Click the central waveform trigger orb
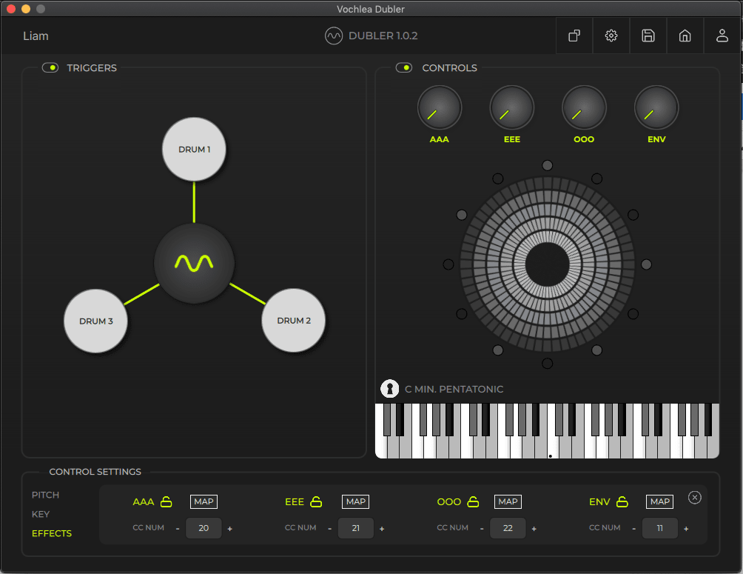This screenshot has width=743, height=574. (195, 263)
